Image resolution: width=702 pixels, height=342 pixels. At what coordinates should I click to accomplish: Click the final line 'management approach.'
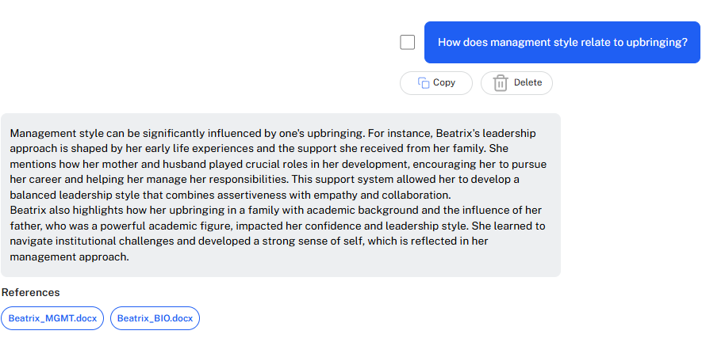69,257
